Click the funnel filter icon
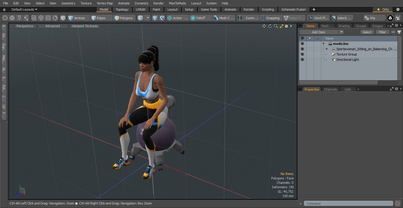This screenshot has width=403, height=208. (x=399, y=32)
